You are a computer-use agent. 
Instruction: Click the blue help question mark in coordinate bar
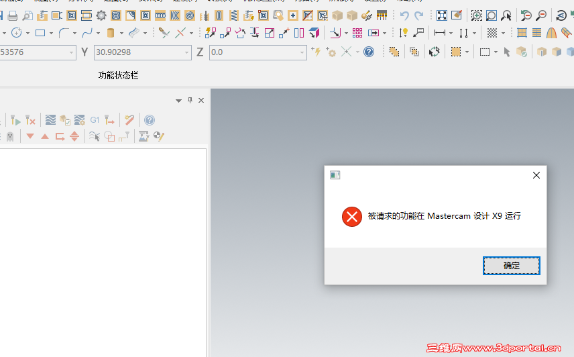(369, 52)
